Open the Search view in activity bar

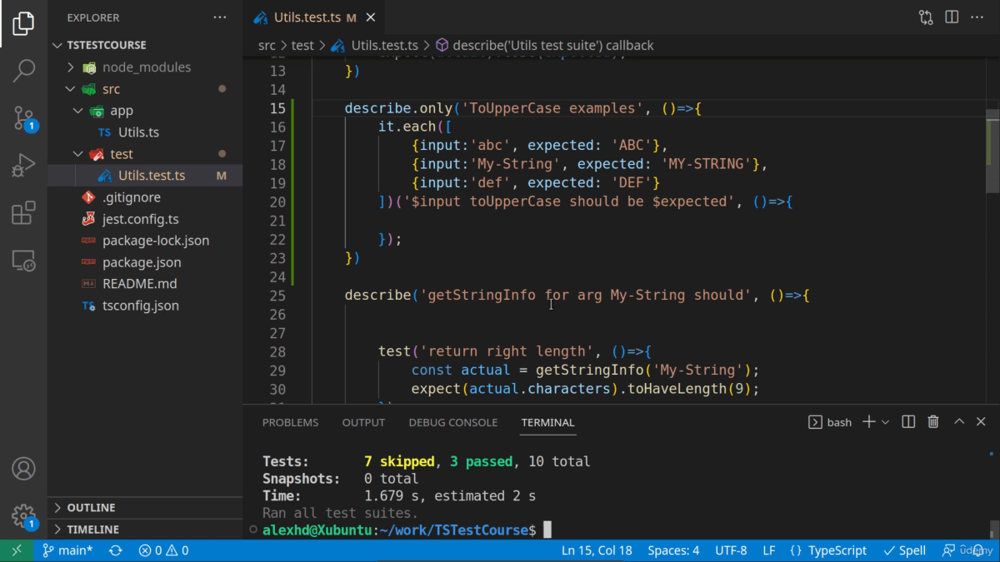[x=23, y=71]
